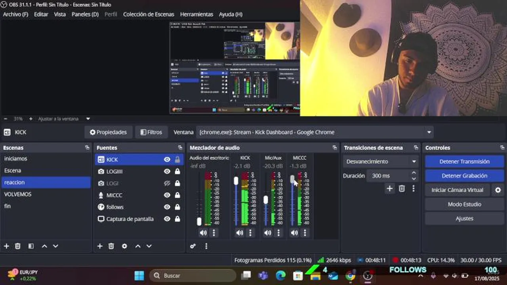Screen dimensions: 507x285
Task: Click KICK channel volume slider handle
Action: pyautogui.click(x=236, y=180)
